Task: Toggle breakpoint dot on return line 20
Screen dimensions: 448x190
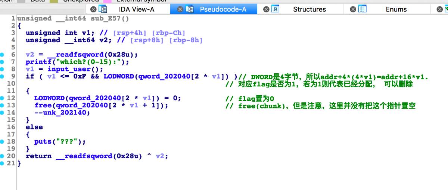Action: (2, 156)
